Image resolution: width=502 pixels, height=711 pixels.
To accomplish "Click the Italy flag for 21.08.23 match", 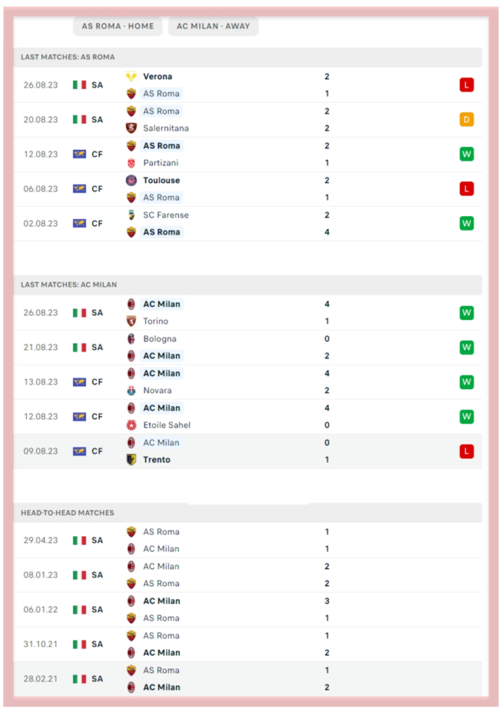I will pos(79,347).
